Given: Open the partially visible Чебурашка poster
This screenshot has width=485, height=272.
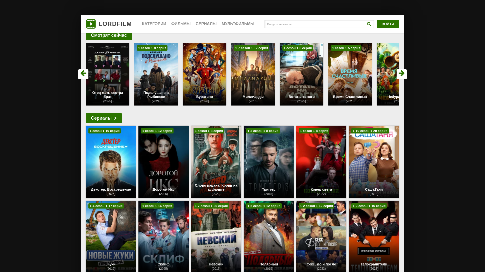Looking at the screenshot, I should (x=388, y=74).
